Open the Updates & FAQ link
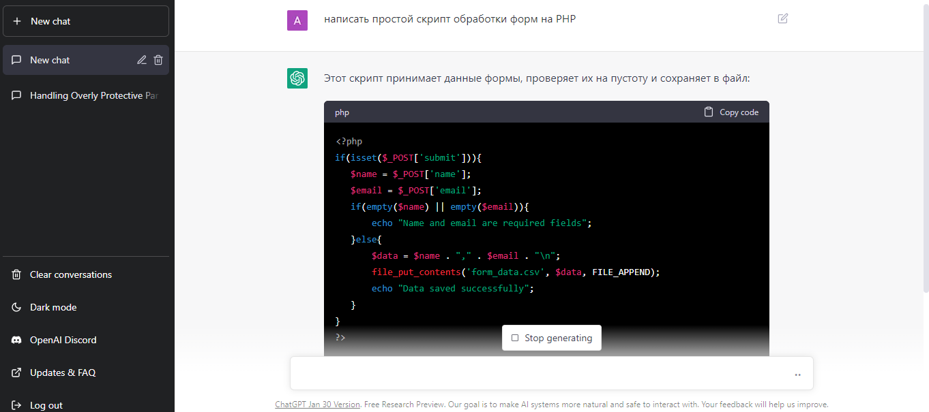929x412 pixels. point(63,373)
